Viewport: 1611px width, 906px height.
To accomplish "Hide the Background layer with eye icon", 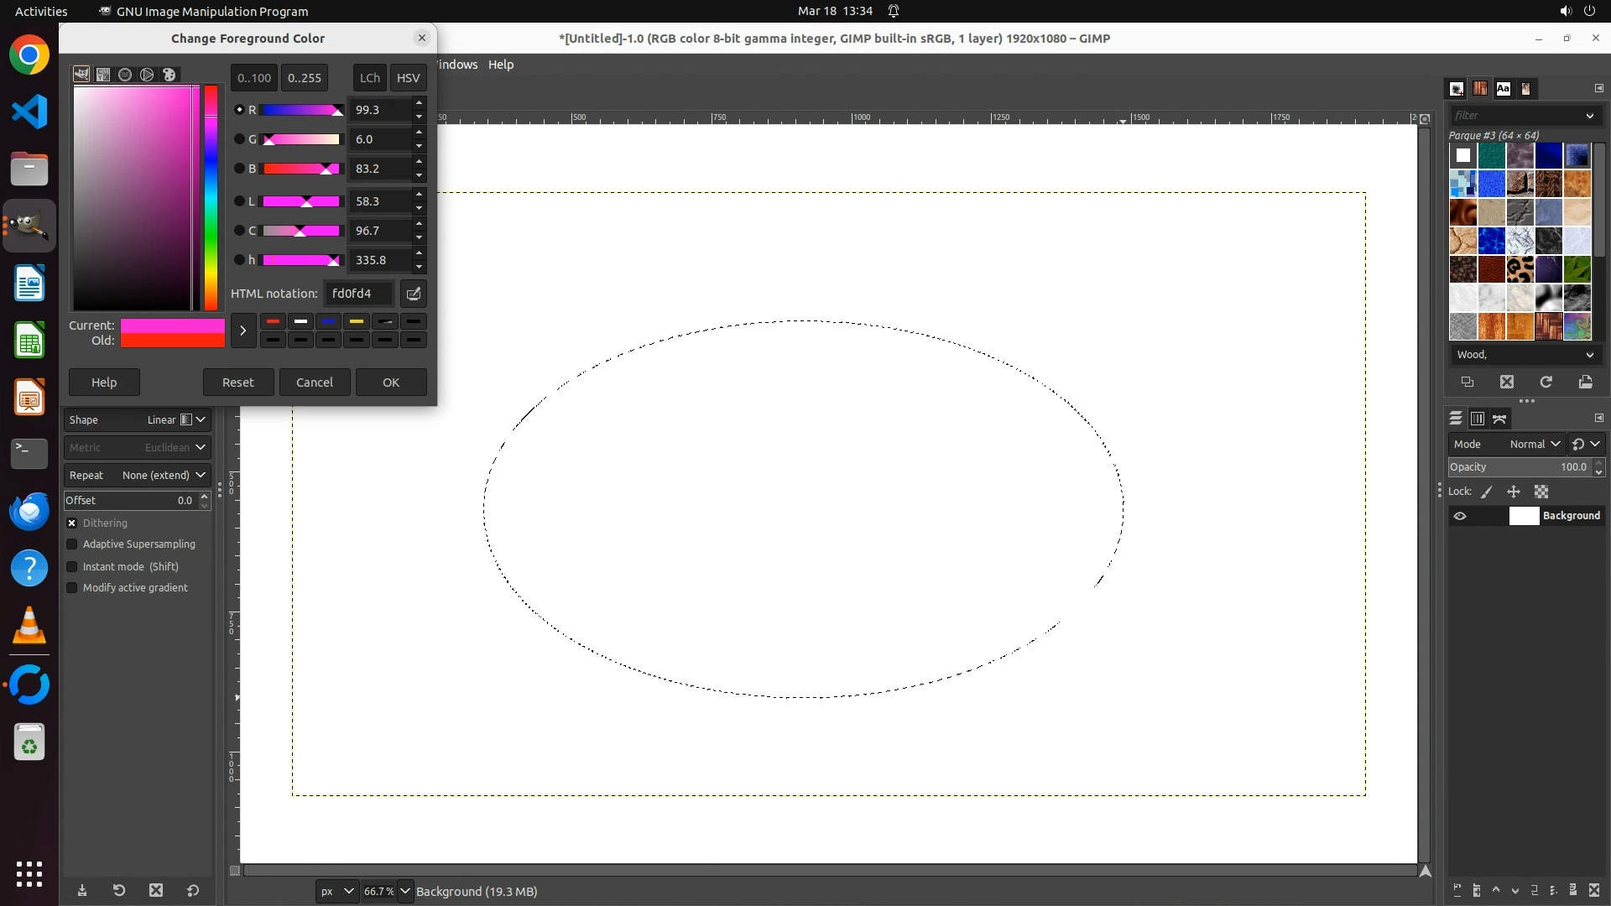I will pos(1460,516).
